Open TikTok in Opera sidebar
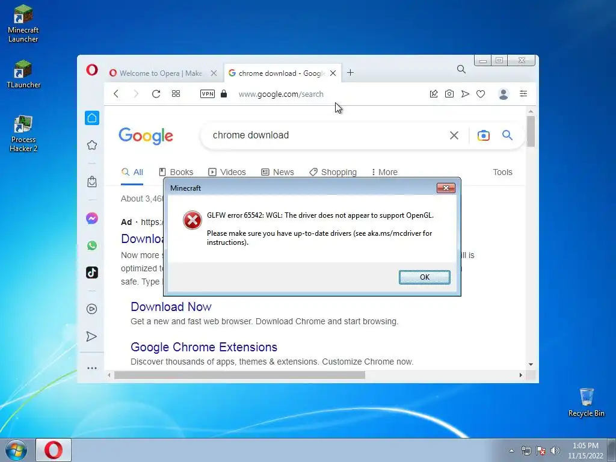This screenshot has width=616, height=462. 92,273
